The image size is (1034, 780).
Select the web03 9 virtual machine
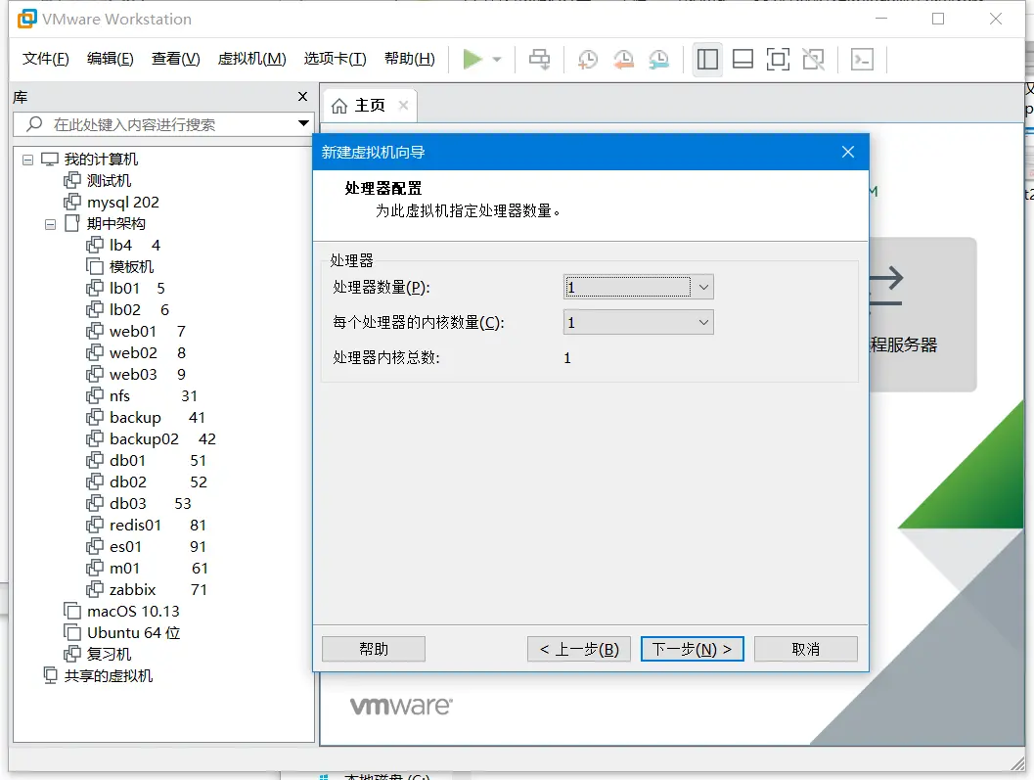137,375
